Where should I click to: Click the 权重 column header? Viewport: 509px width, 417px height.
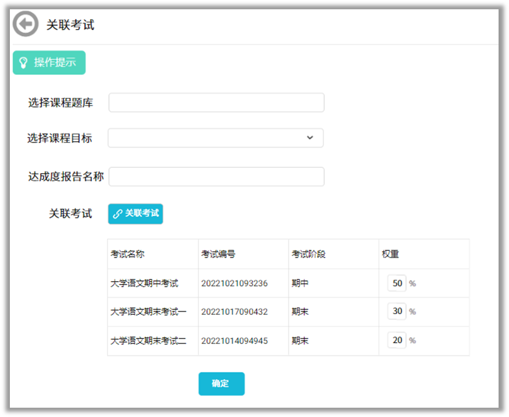(x=390, y=254)
